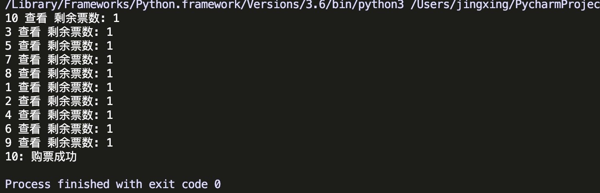
Task: Click the "7 查看 剩余票数: 1" output line
Action: [58, 60]
